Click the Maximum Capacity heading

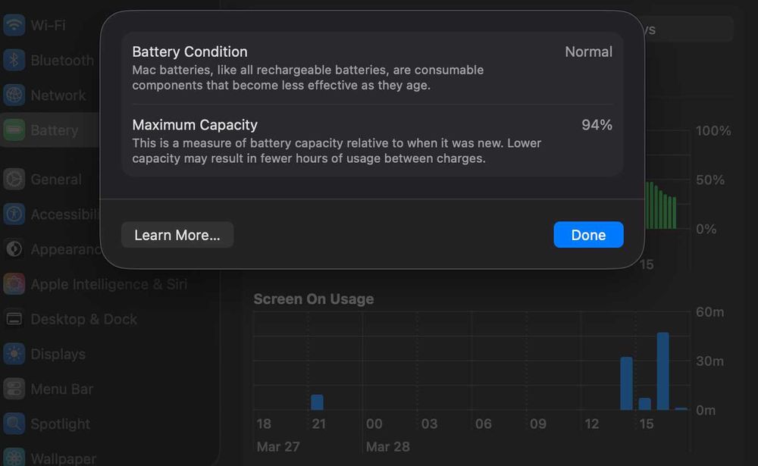pos(195,125)
